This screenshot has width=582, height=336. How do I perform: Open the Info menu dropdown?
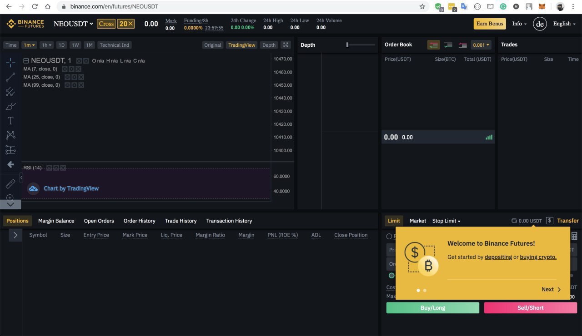pyautogui.click(x=519, y=24)
